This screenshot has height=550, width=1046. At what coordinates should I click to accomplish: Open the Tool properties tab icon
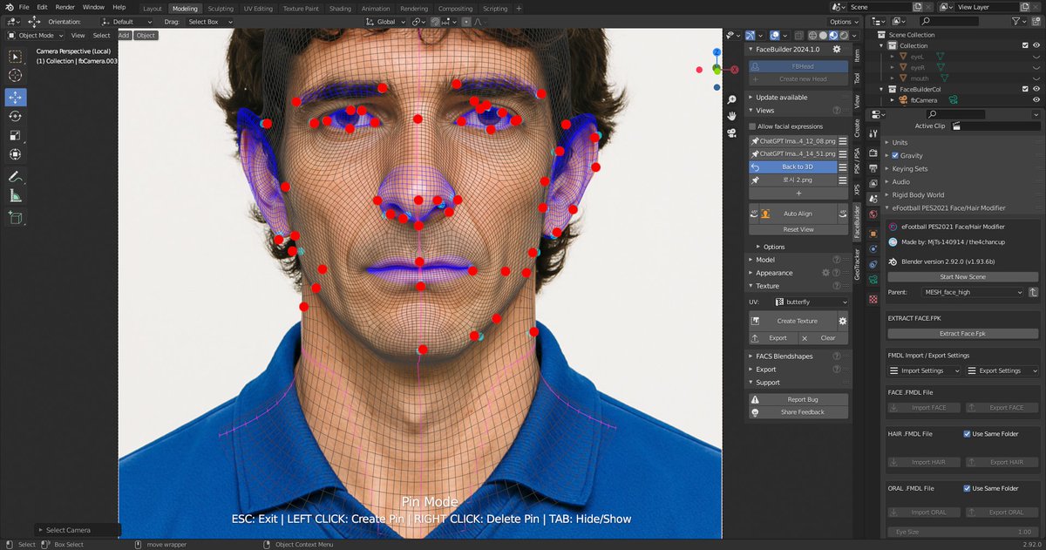click(x=873, y=134)
